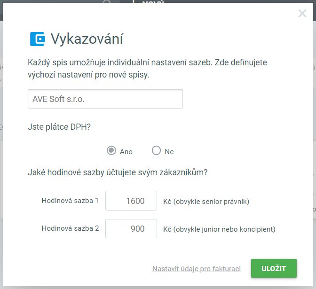Click the introductory description paragraph

(x=147, y=69)
